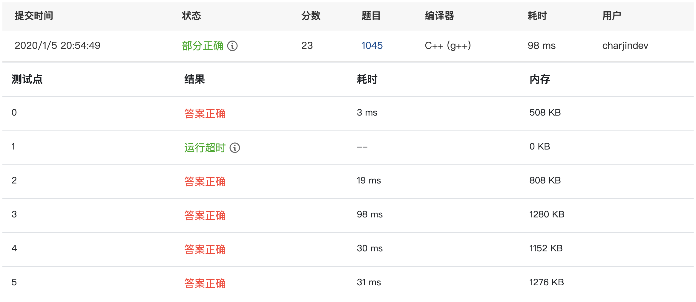Click 答案正确 result for test point 2
Viewport: 696px width, 302px height.
point(205,182)
